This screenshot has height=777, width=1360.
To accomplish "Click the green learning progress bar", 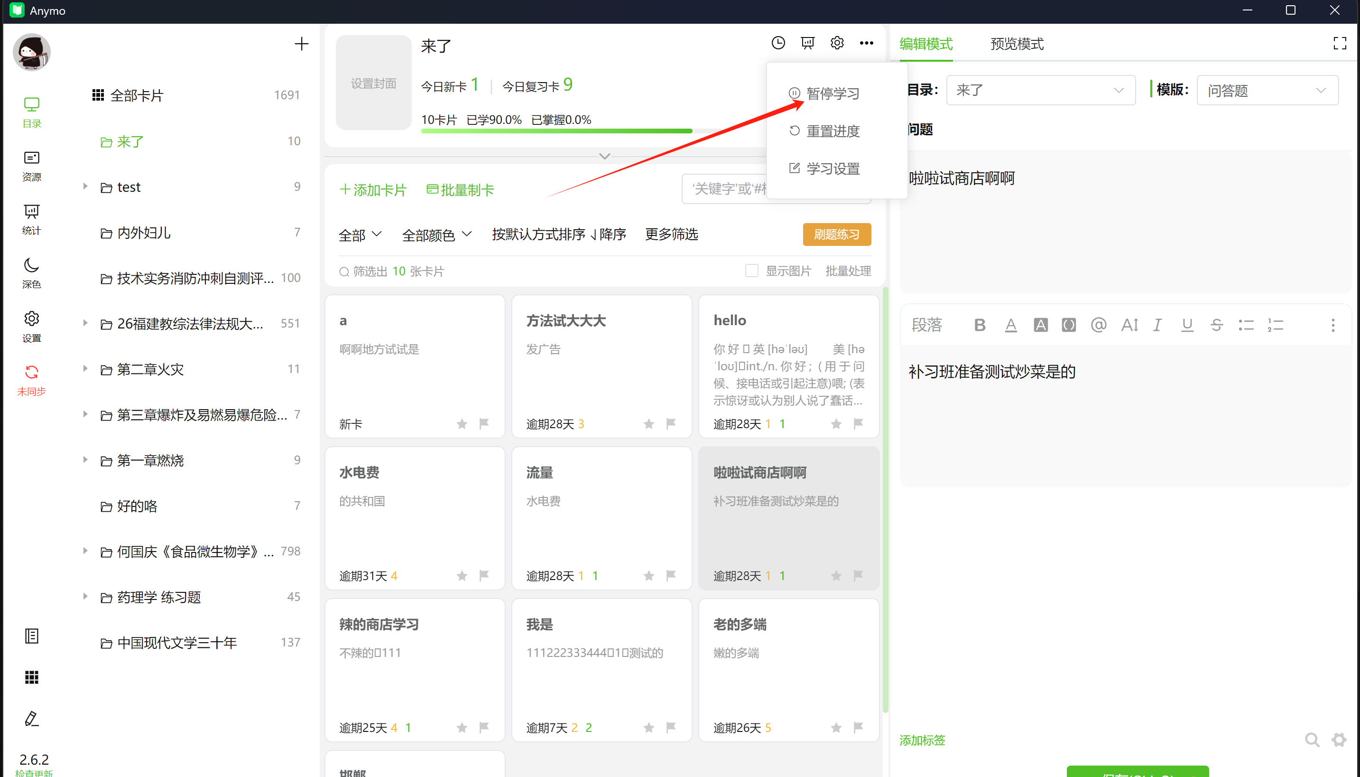I will 556,131.
